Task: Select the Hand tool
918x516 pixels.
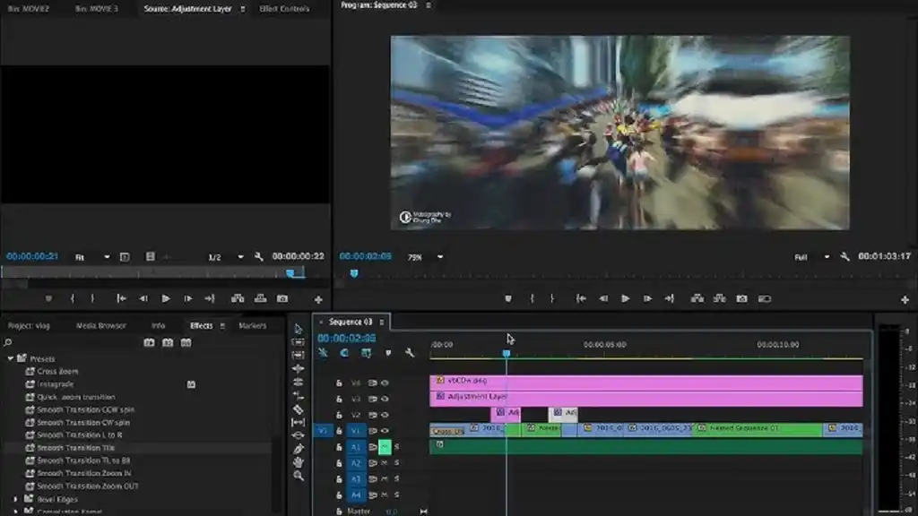Action: tap(298, 462)
